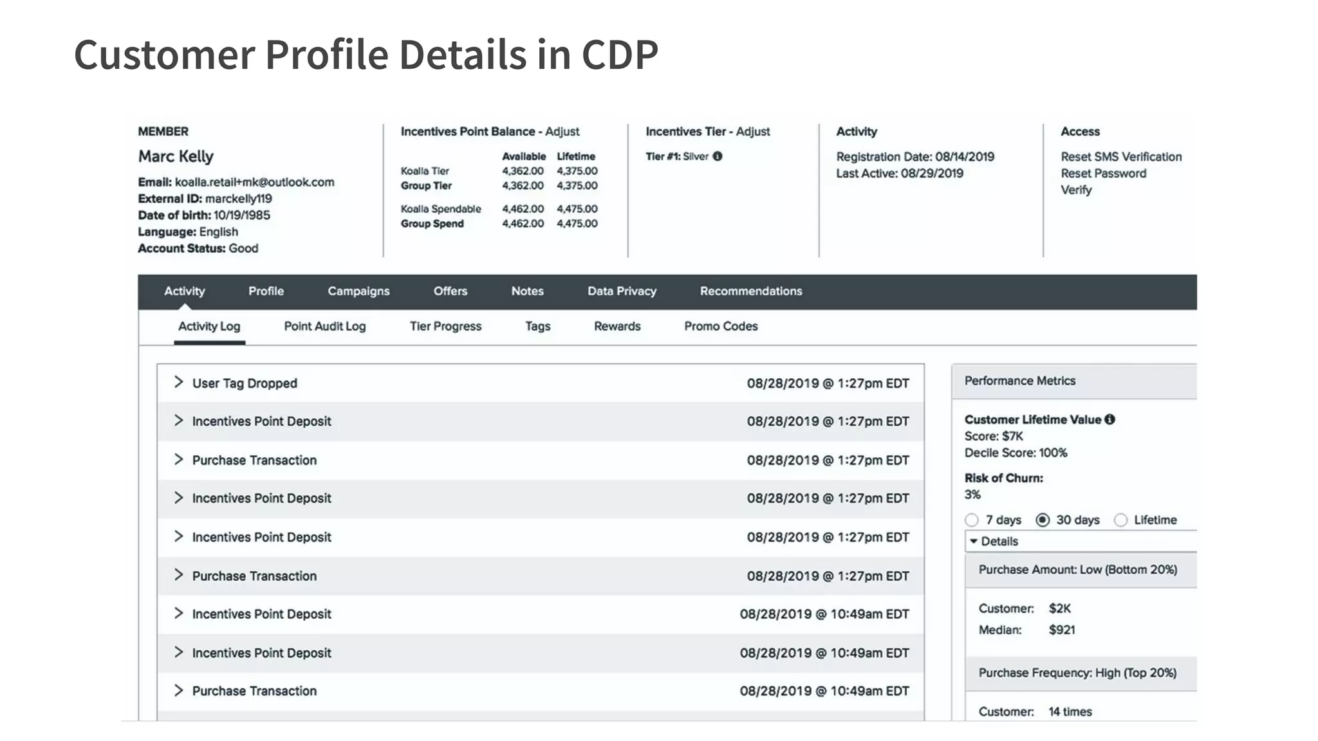
Task: Expand the User Tag Dropped entry chevron
Action: 179,383
